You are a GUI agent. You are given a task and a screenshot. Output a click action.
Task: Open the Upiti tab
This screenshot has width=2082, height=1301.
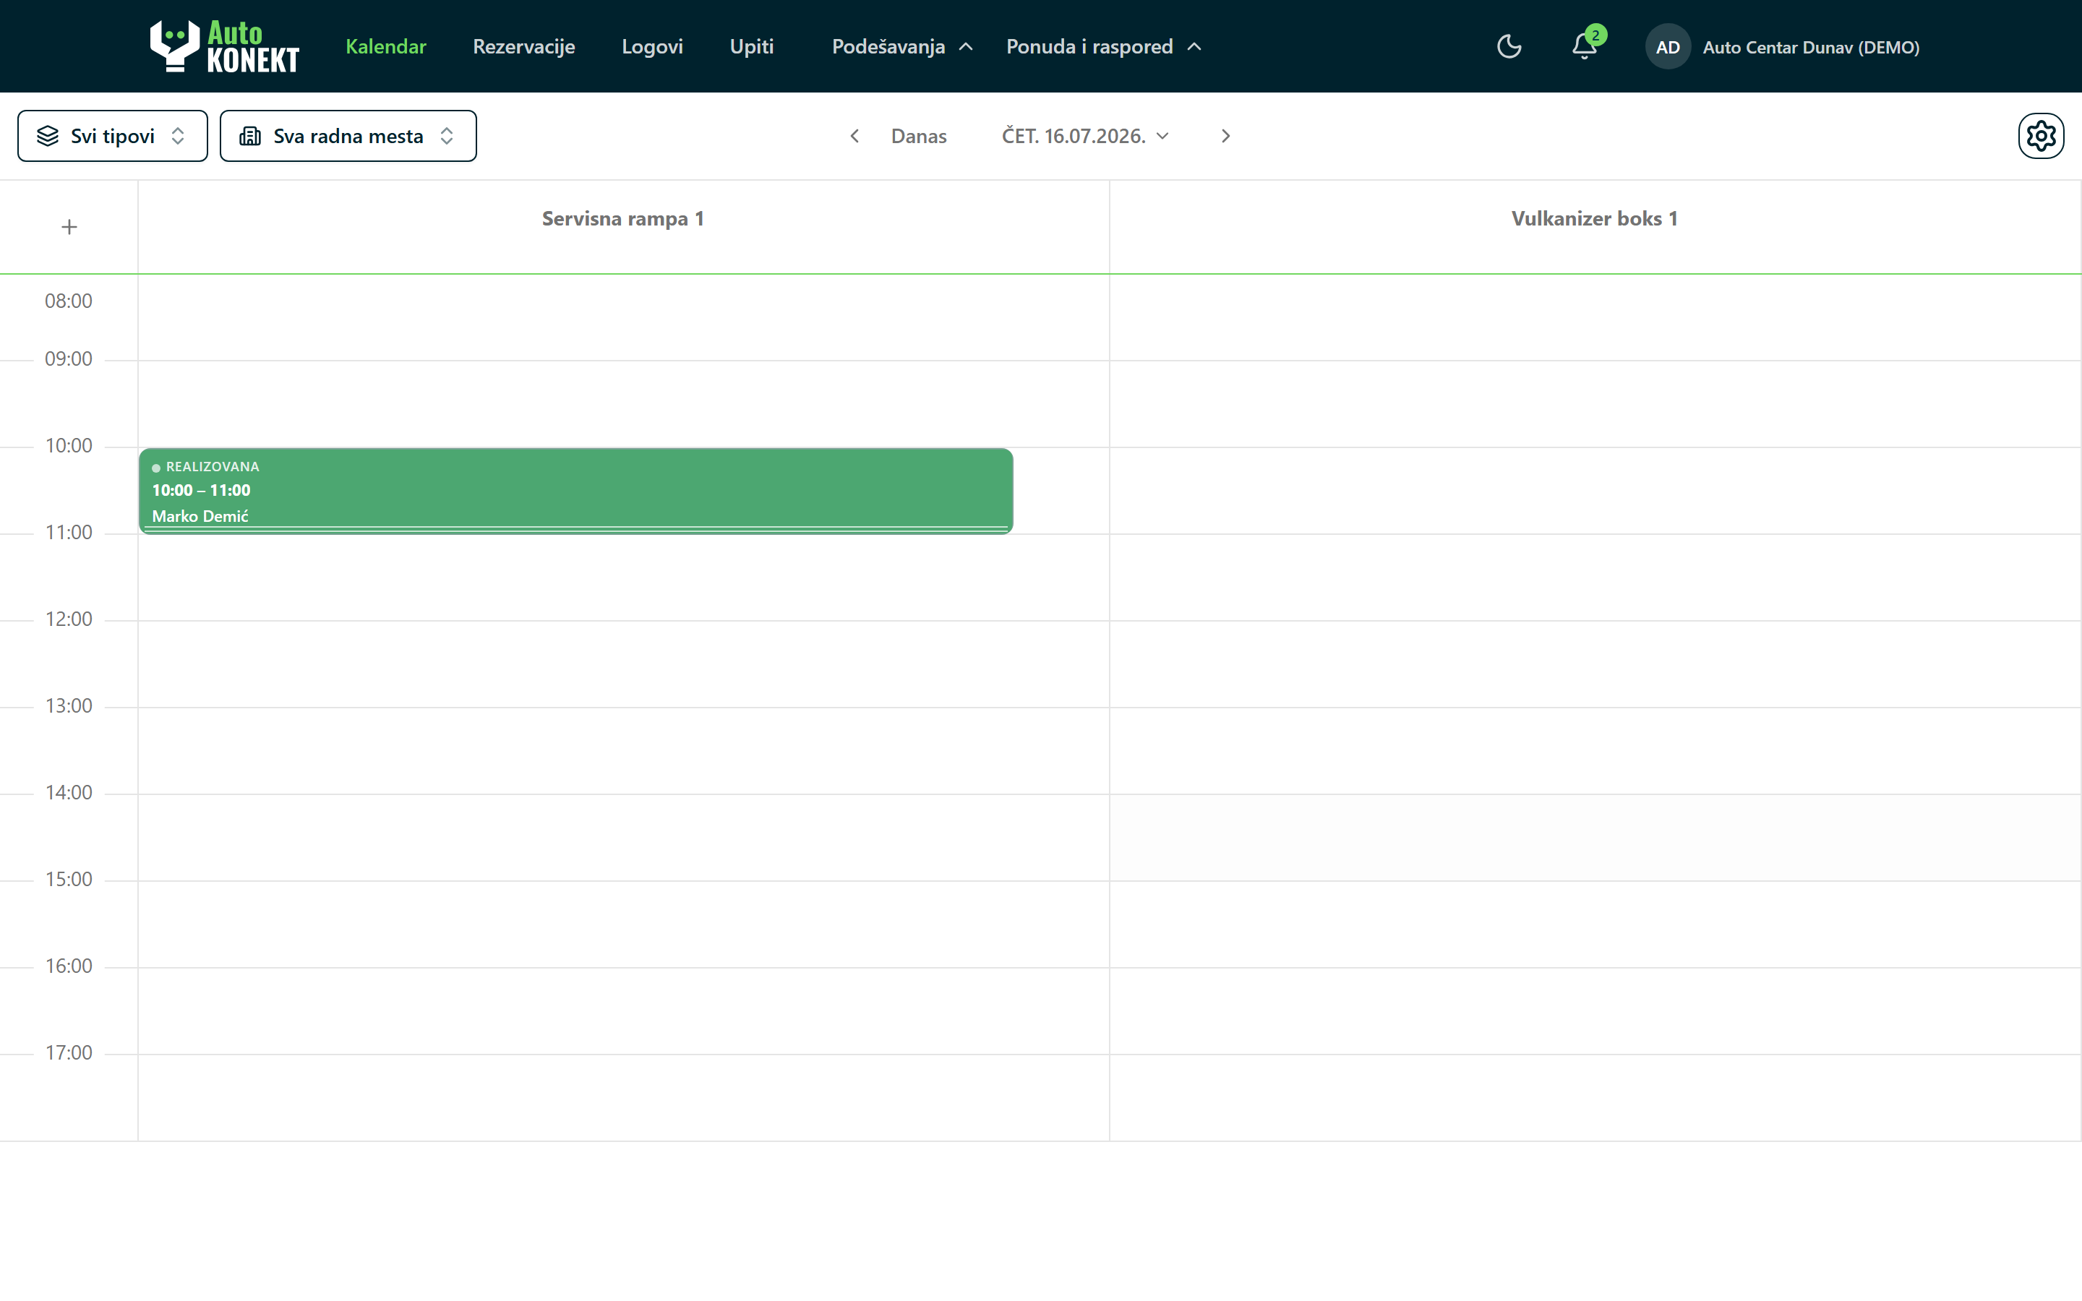tap(752, 46)
